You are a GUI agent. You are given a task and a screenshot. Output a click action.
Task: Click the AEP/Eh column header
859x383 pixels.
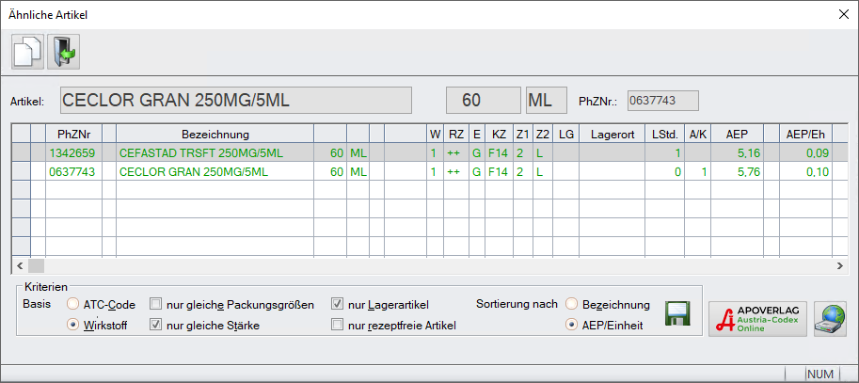coord(806,135)
